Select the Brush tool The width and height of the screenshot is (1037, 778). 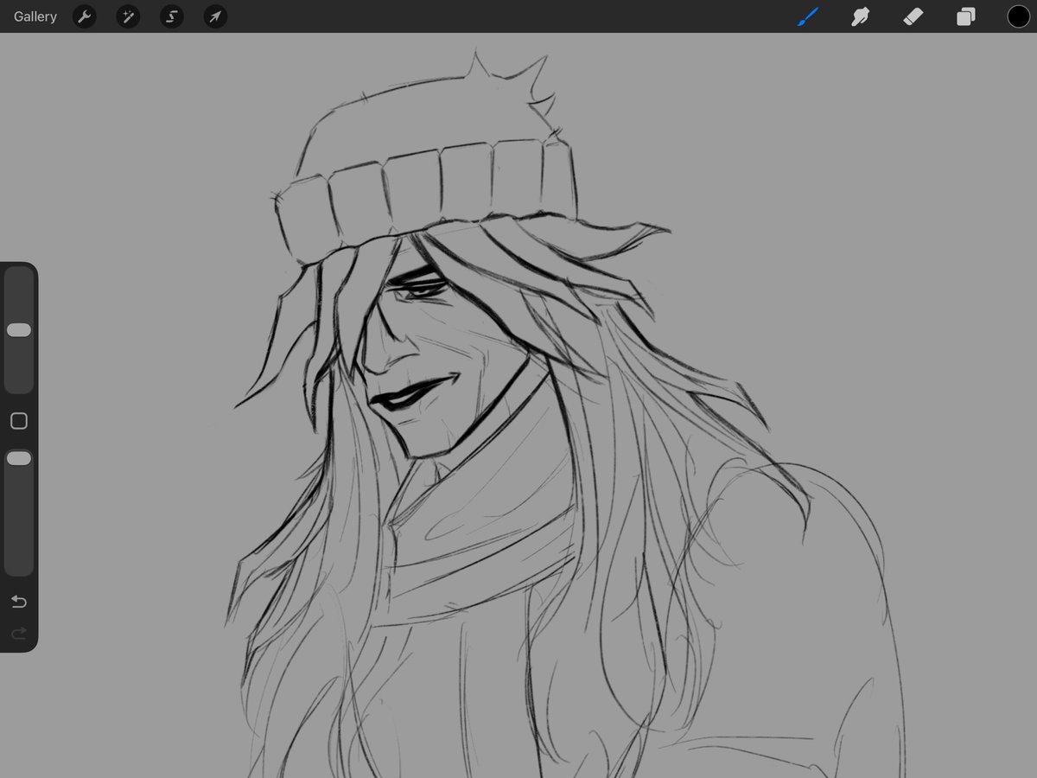[808, 16]
